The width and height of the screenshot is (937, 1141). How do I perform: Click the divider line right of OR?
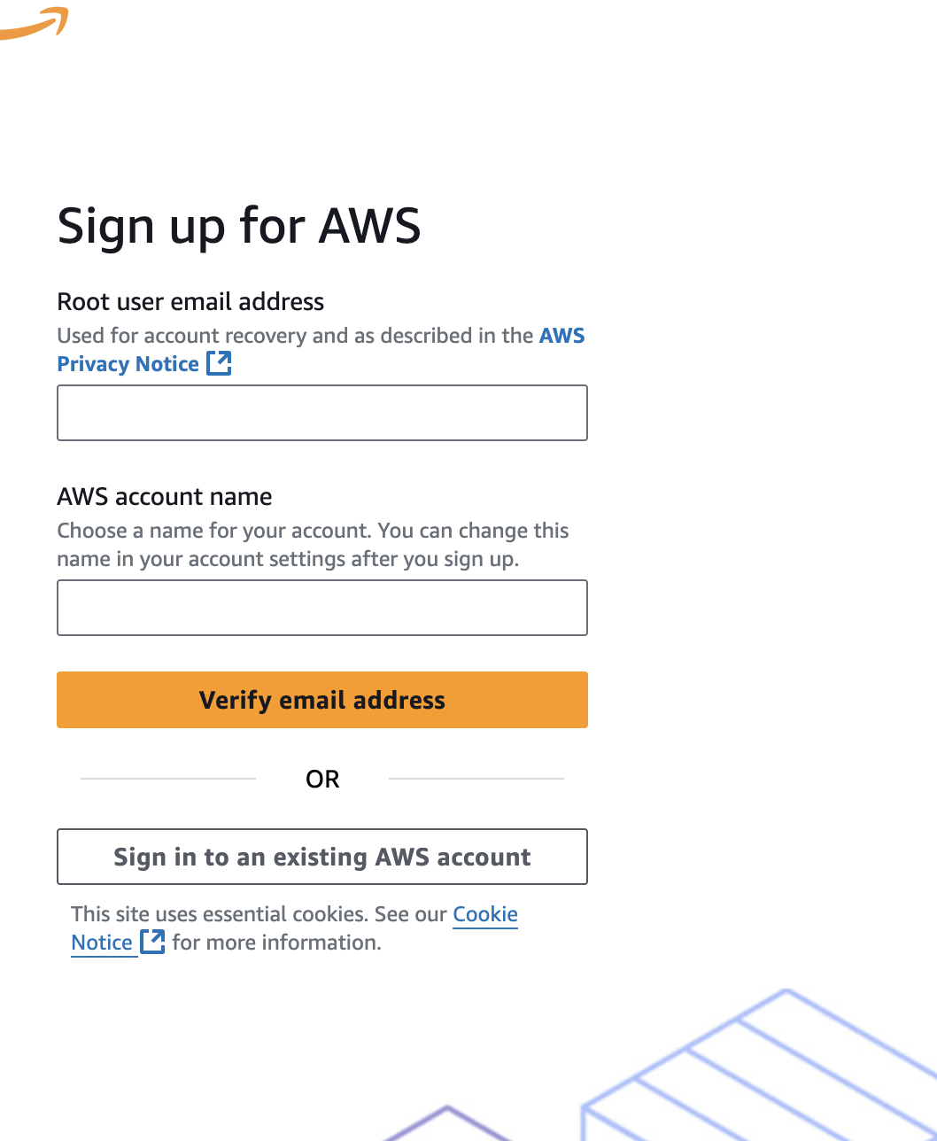[476, 779]
